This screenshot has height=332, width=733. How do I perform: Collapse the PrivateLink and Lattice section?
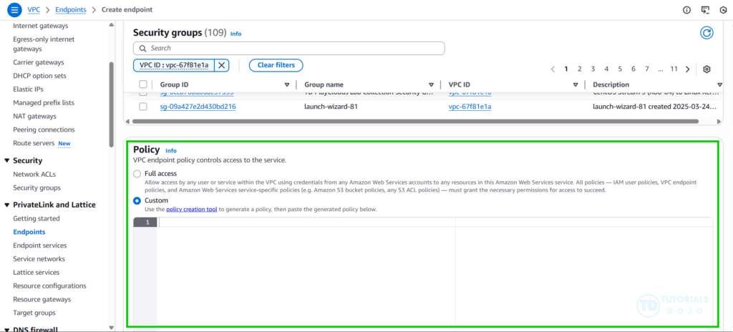click(x=7, y=205)
